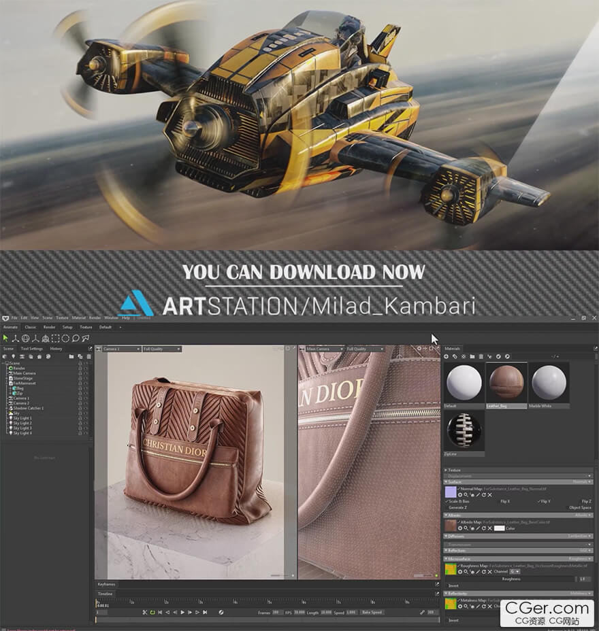Hide the Sky Light 1 object
Screen dimensions: 599x631
pyautogui.click(x=85, y=418)
